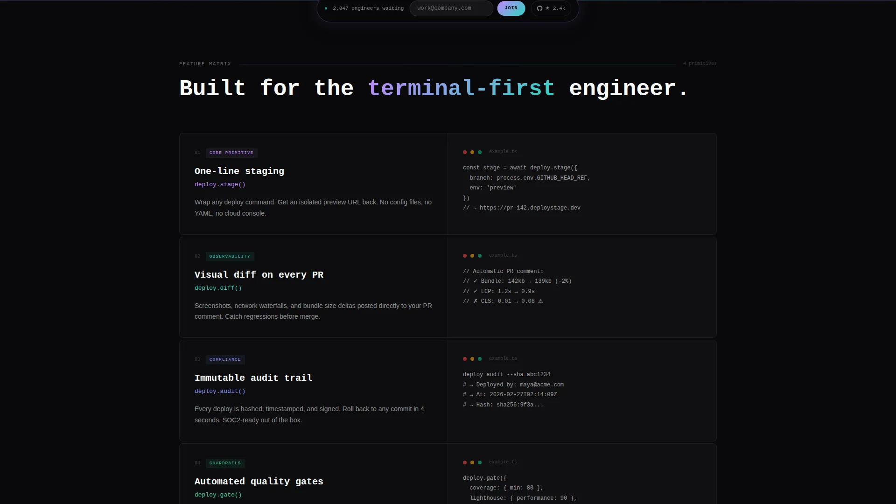Click the red dot in Visual diff code window
Viewport: 896px width, 504px height.
[x=465, y=256]
